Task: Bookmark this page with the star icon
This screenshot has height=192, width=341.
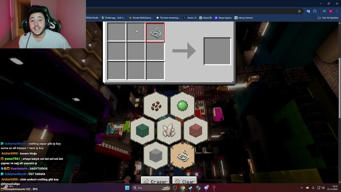Action: point(299,11)
